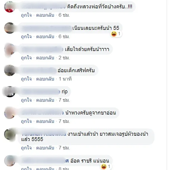Click the '2 ชม.' timestamp link
This screenshot has height=170, width=169.
click(x=64, y=58)
